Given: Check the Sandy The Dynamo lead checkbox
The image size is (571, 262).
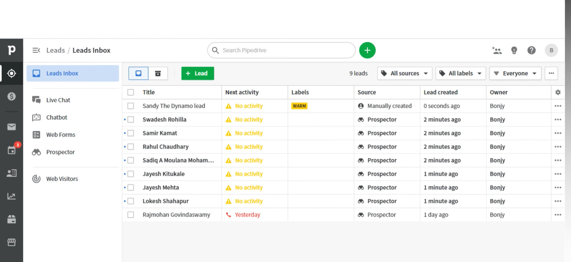Looking at the screenshot, I should pos(131,106).
